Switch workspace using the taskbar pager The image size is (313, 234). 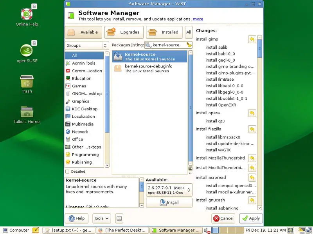coord(228,230)
